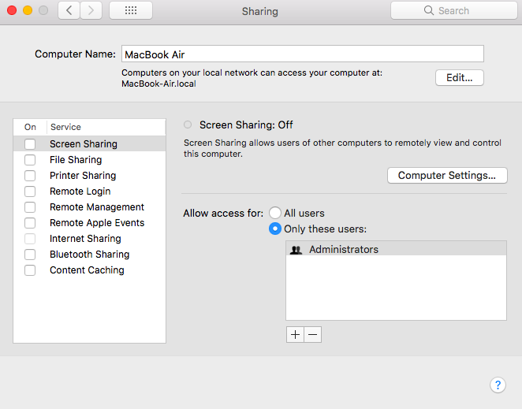The image size is (522, 409).
Task: Select the Internet Sharing service row
Action: pyautogui.click(x=90, y=239)
